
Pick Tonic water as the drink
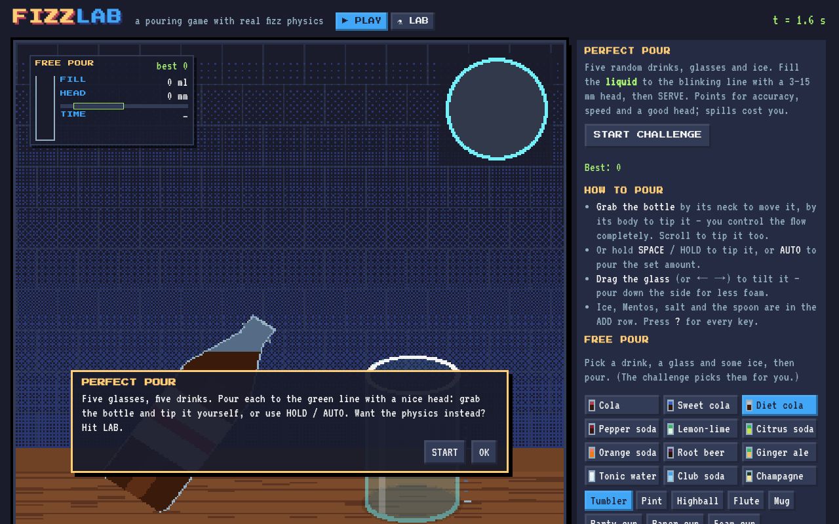tap(621, 476)
